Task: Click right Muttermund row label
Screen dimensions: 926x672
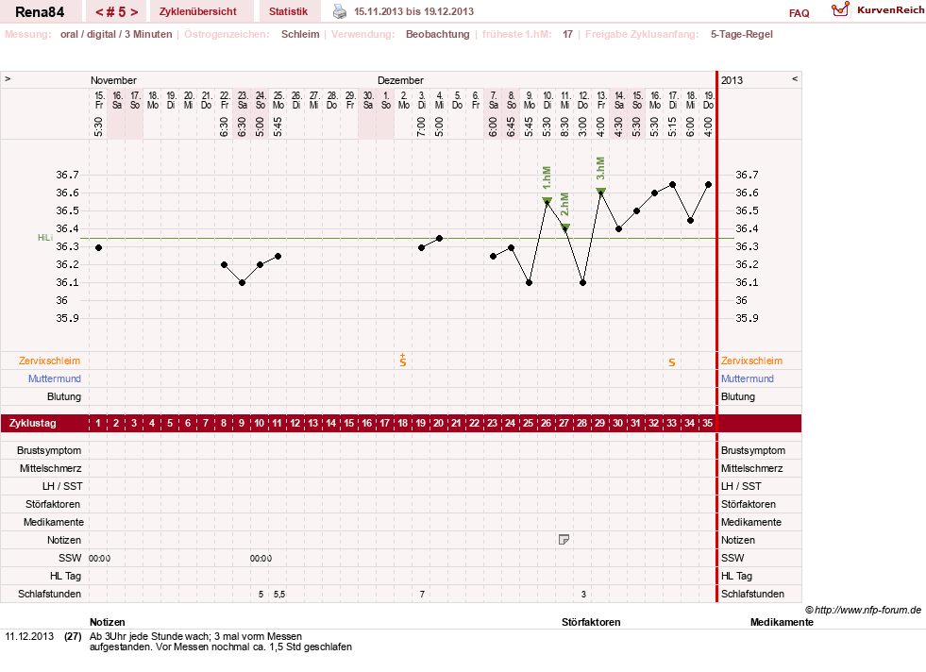Action: pos(747,378)
